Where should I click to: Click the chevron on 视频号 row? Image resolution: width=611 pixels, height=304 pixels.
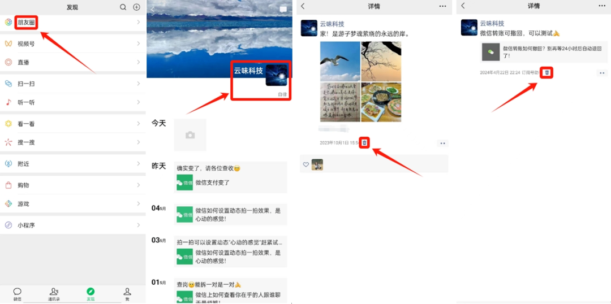139,44
